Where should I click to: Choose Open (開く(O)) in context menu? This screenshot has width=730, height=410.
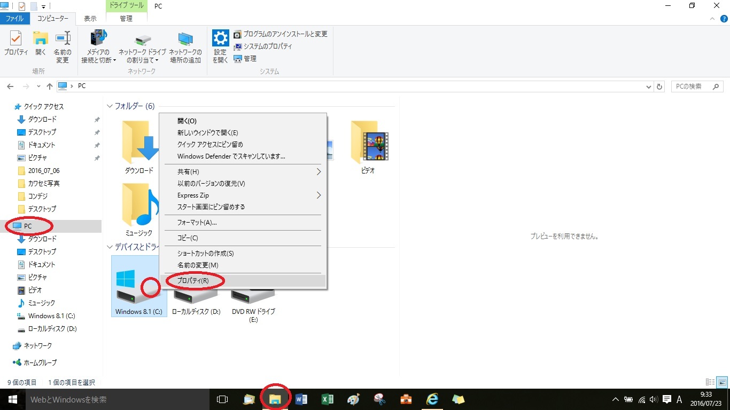(243, 121)
